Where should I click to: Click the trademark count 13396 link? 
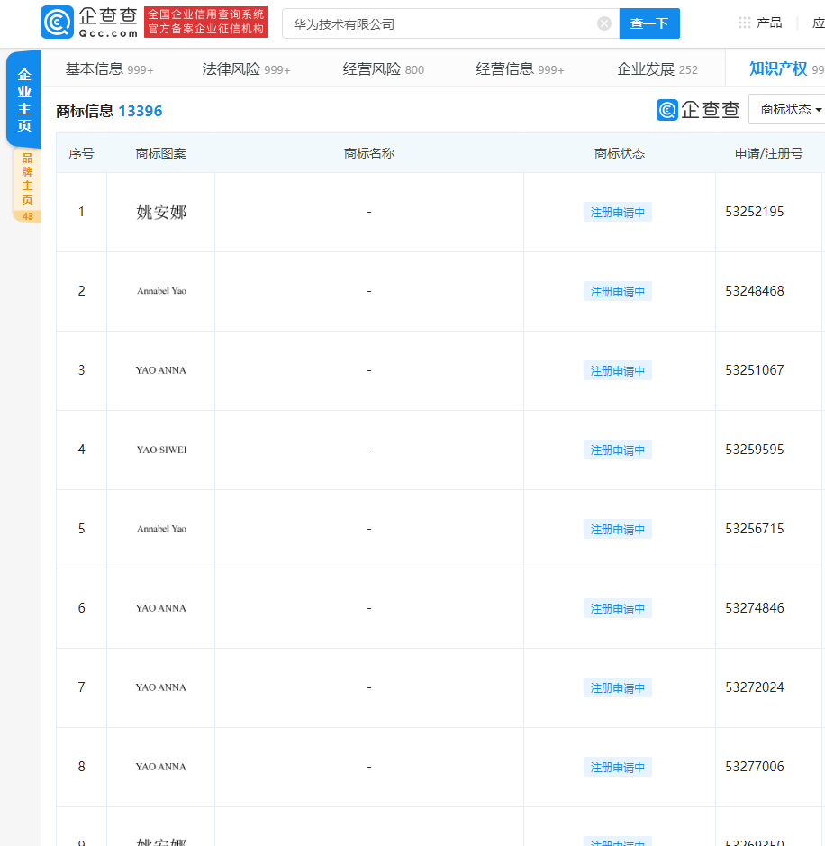(x=141, y=110)
